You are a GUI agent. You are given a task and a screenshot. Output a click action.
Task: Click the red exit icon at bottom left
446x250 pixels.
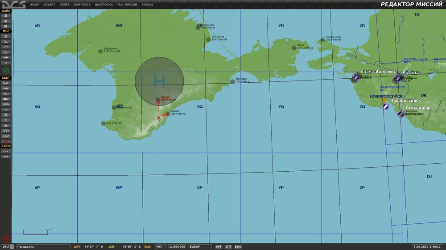pyautogui.click(x=6, y=238)
